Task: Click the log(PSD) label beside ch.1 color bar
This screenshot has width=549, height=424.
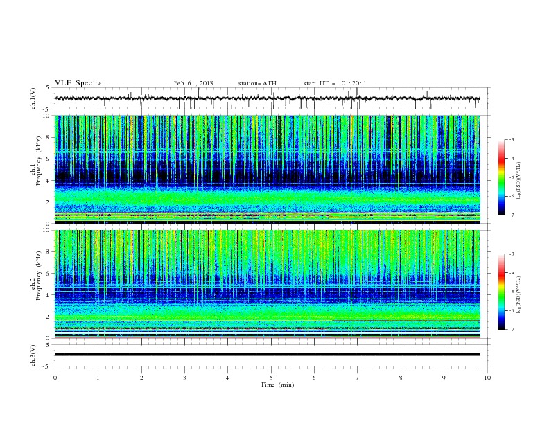Action: click(519, 181)
